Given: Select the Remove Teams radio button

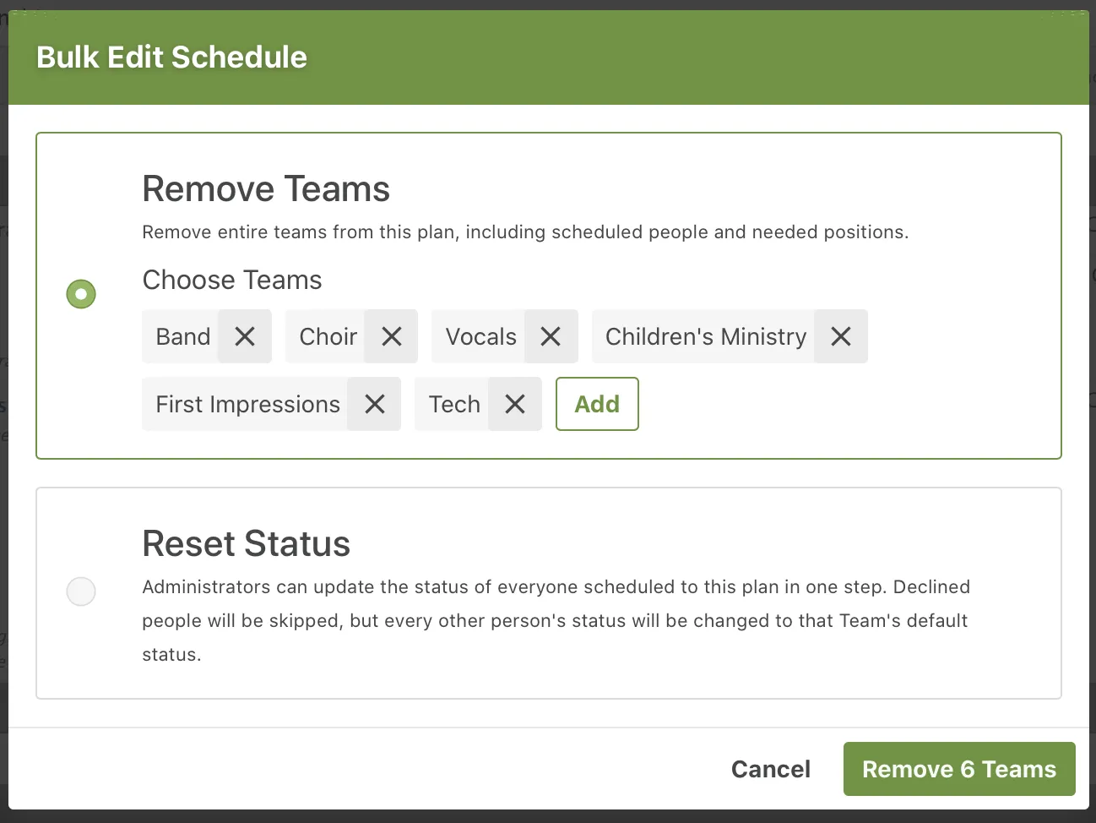Looking at the screenshot, I should click(x=80, y=293).
